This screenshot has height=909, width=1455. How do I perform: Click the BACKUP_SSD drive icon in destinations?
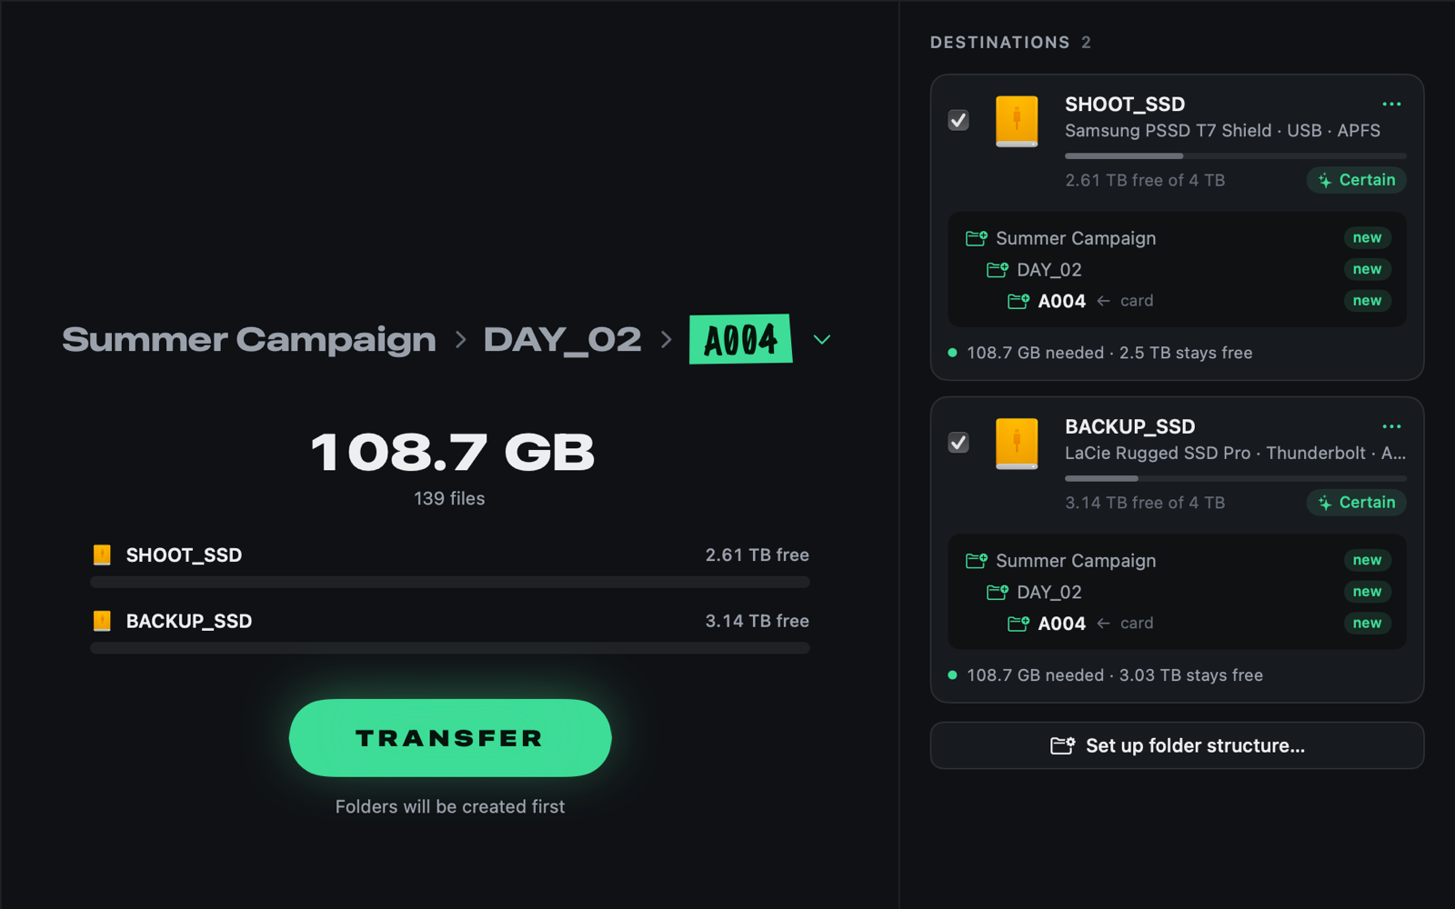pyautogui.click(x=1017, y=444)
